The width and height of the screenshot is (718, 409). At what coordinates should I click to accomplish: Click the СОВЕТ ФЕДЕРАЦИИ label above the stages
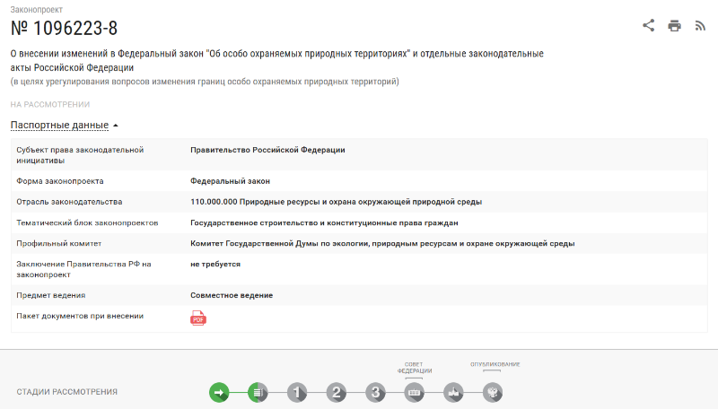coord(415,368)
